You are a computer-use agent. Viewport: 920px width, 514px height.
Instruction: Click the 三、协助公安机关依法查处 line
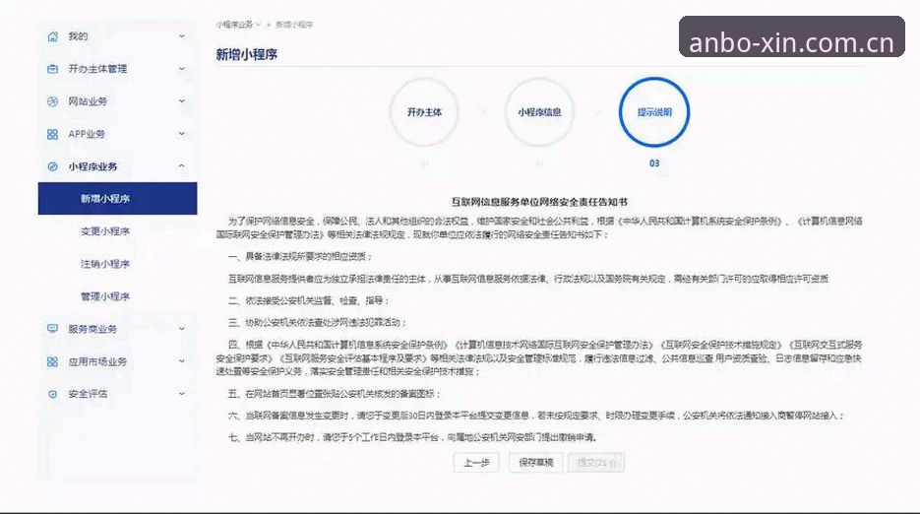[x=318, y=323]
